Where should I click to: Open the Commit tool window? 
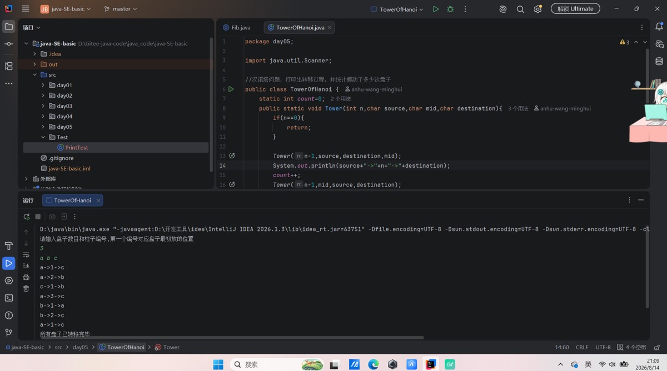9,44
